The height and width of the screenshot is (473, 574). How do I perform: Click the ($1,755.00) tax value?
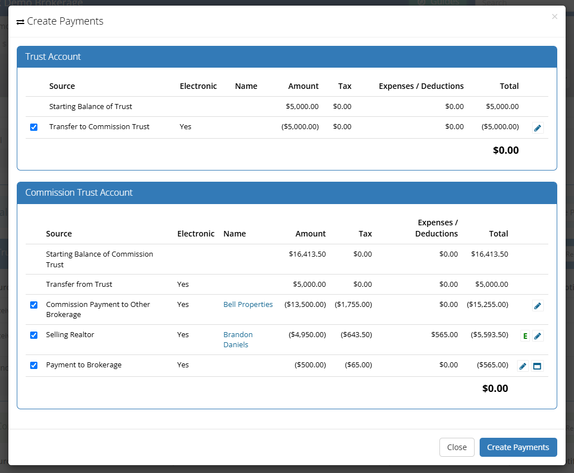point(353,304)
